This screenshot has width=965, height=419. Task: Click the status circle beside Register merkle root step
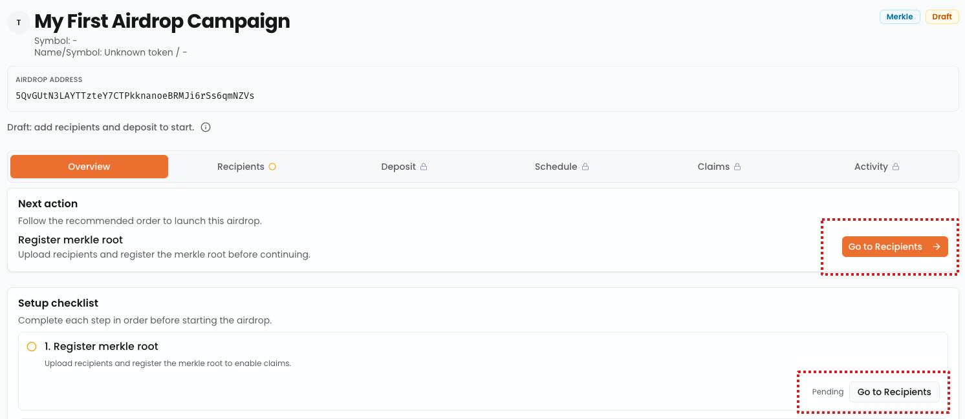click(32, 347)
